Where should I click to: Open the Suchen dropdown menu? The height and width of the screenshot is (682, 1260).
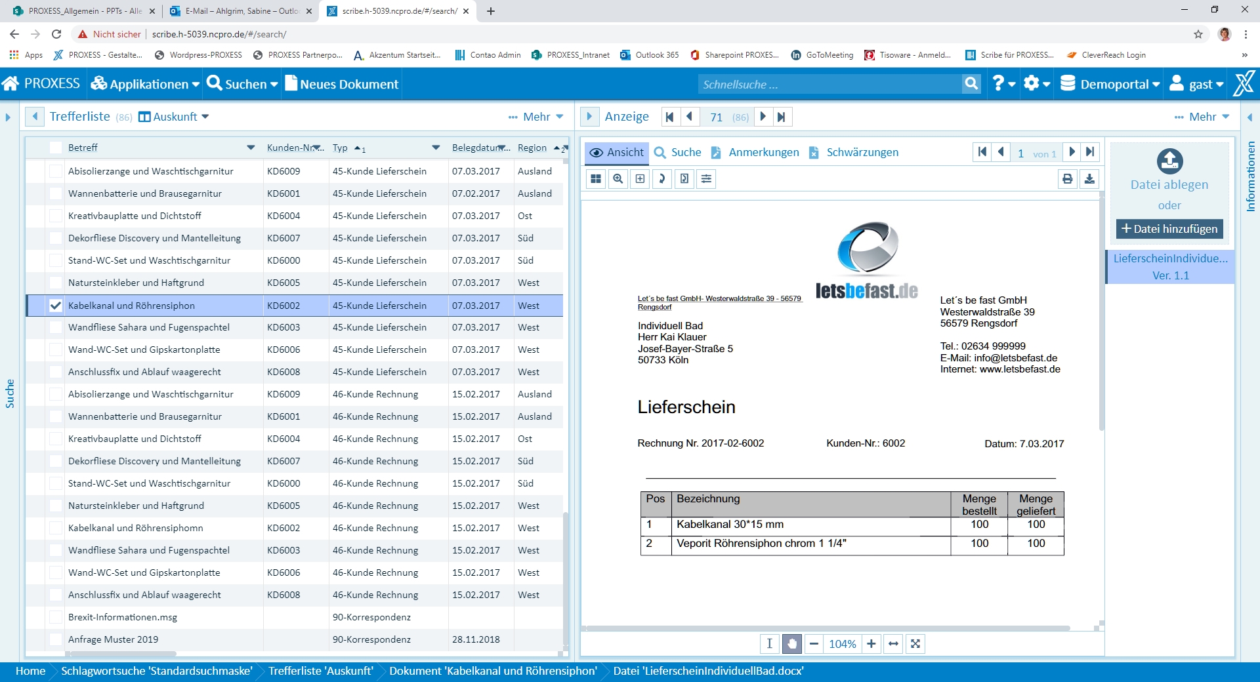242,84
